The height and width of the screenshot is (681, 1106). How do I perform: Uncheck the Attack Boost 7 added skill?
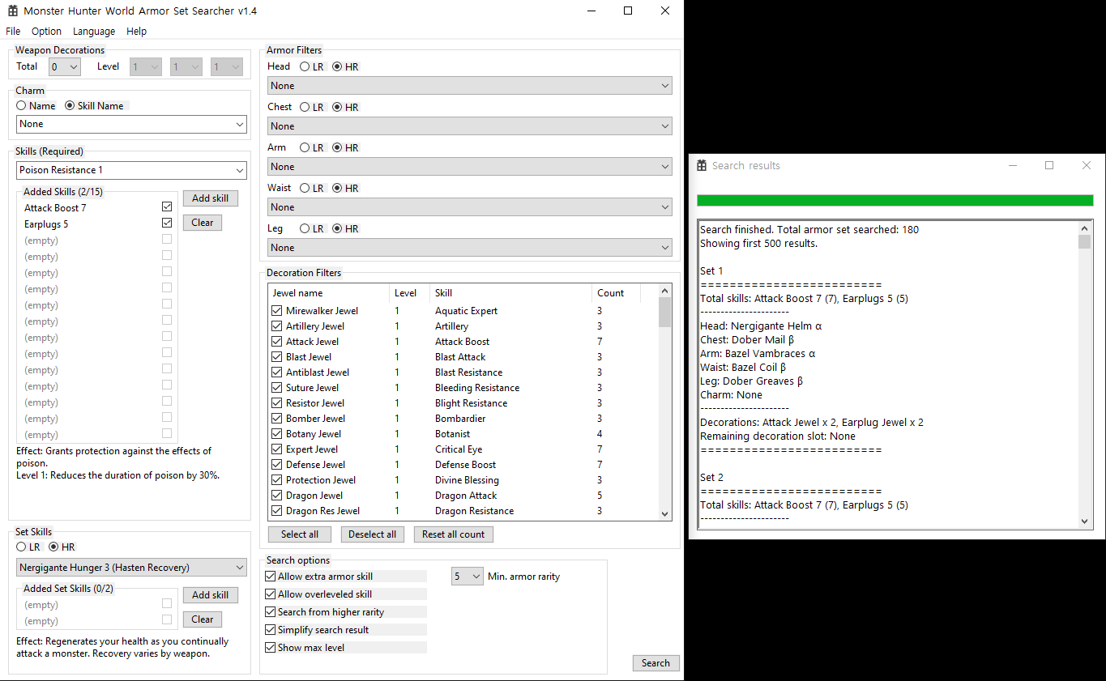pyautogui.click(x=167, y=207)
